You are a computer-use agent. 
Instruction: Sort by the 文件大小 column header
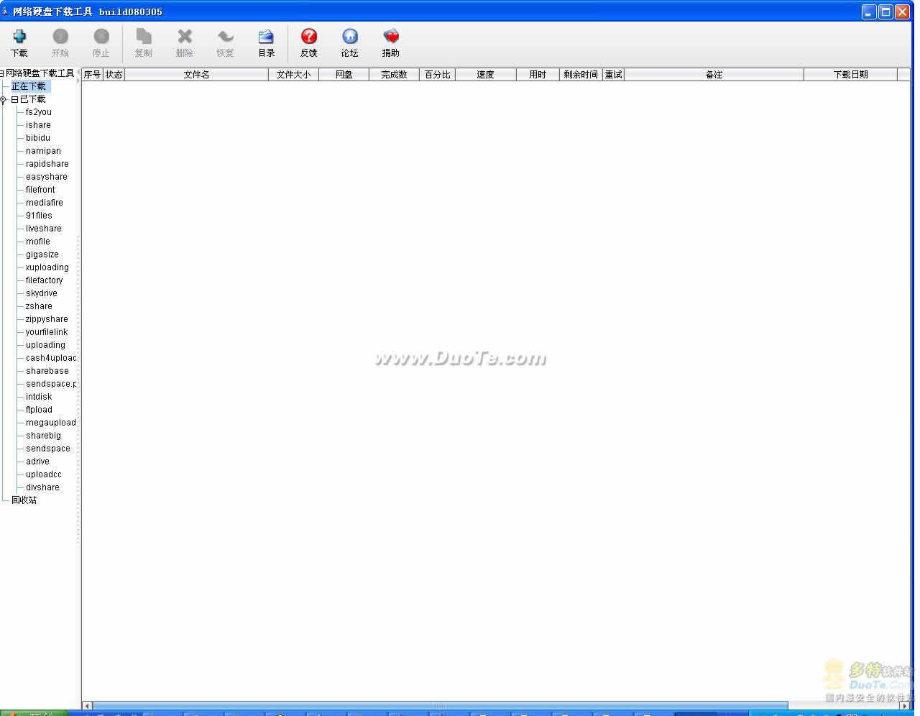[x=294, y=75]
